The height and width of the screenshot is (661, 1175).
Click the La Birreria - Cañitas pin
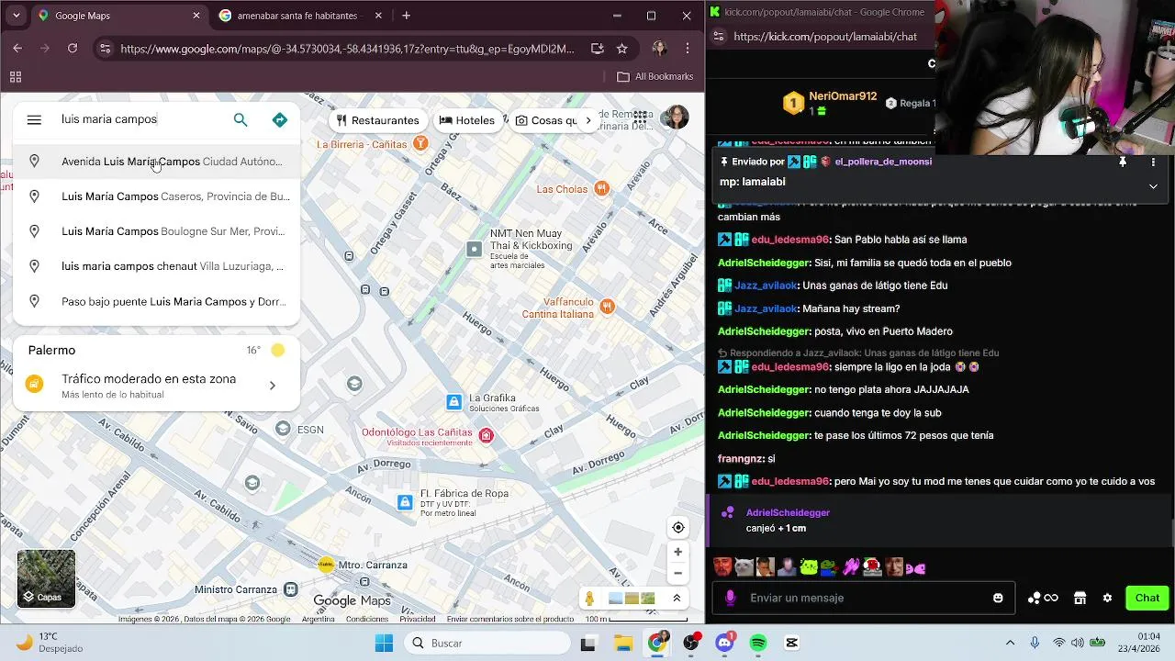[x=420, y=142]
